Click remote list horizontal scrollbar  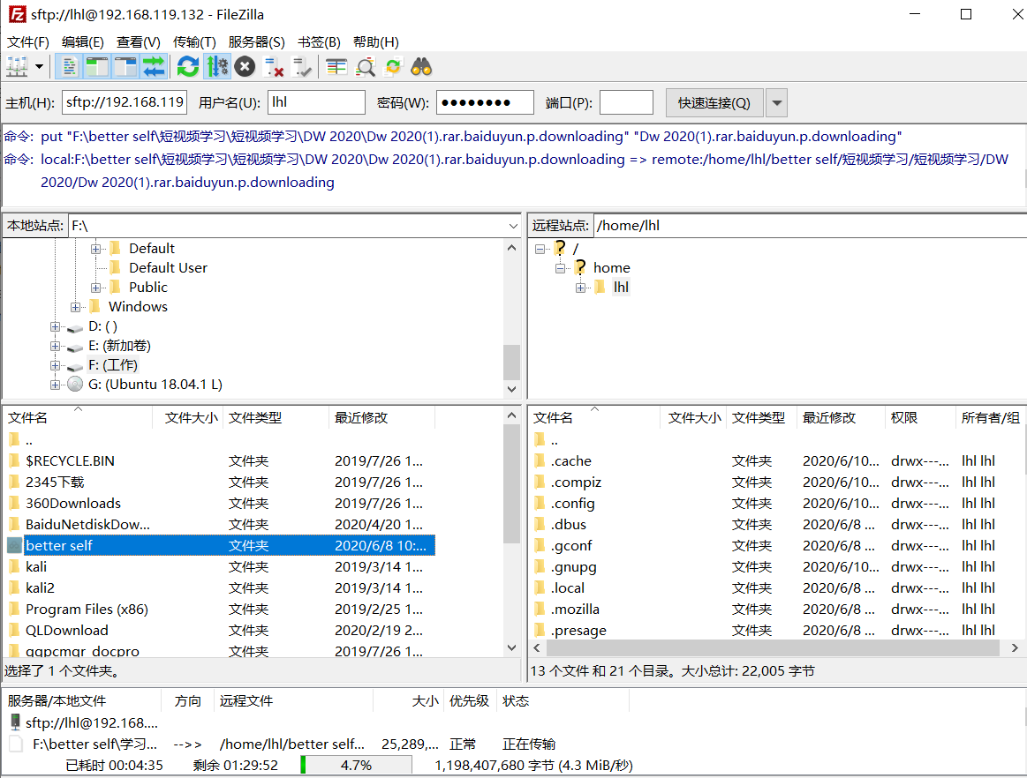click(x=773, y=647)
